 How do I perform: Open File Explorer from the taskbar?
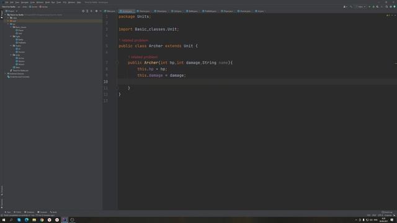tap(34, 220)
